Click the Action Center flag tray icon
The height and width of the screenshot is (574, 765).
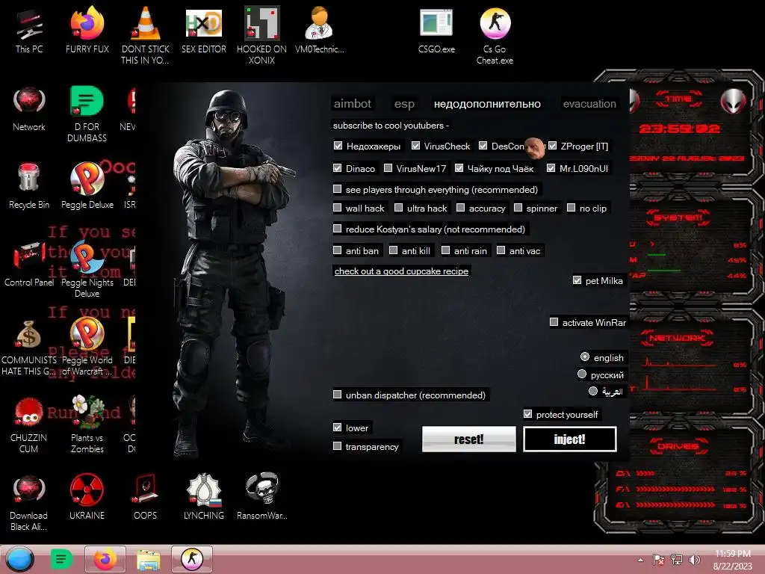658,560
